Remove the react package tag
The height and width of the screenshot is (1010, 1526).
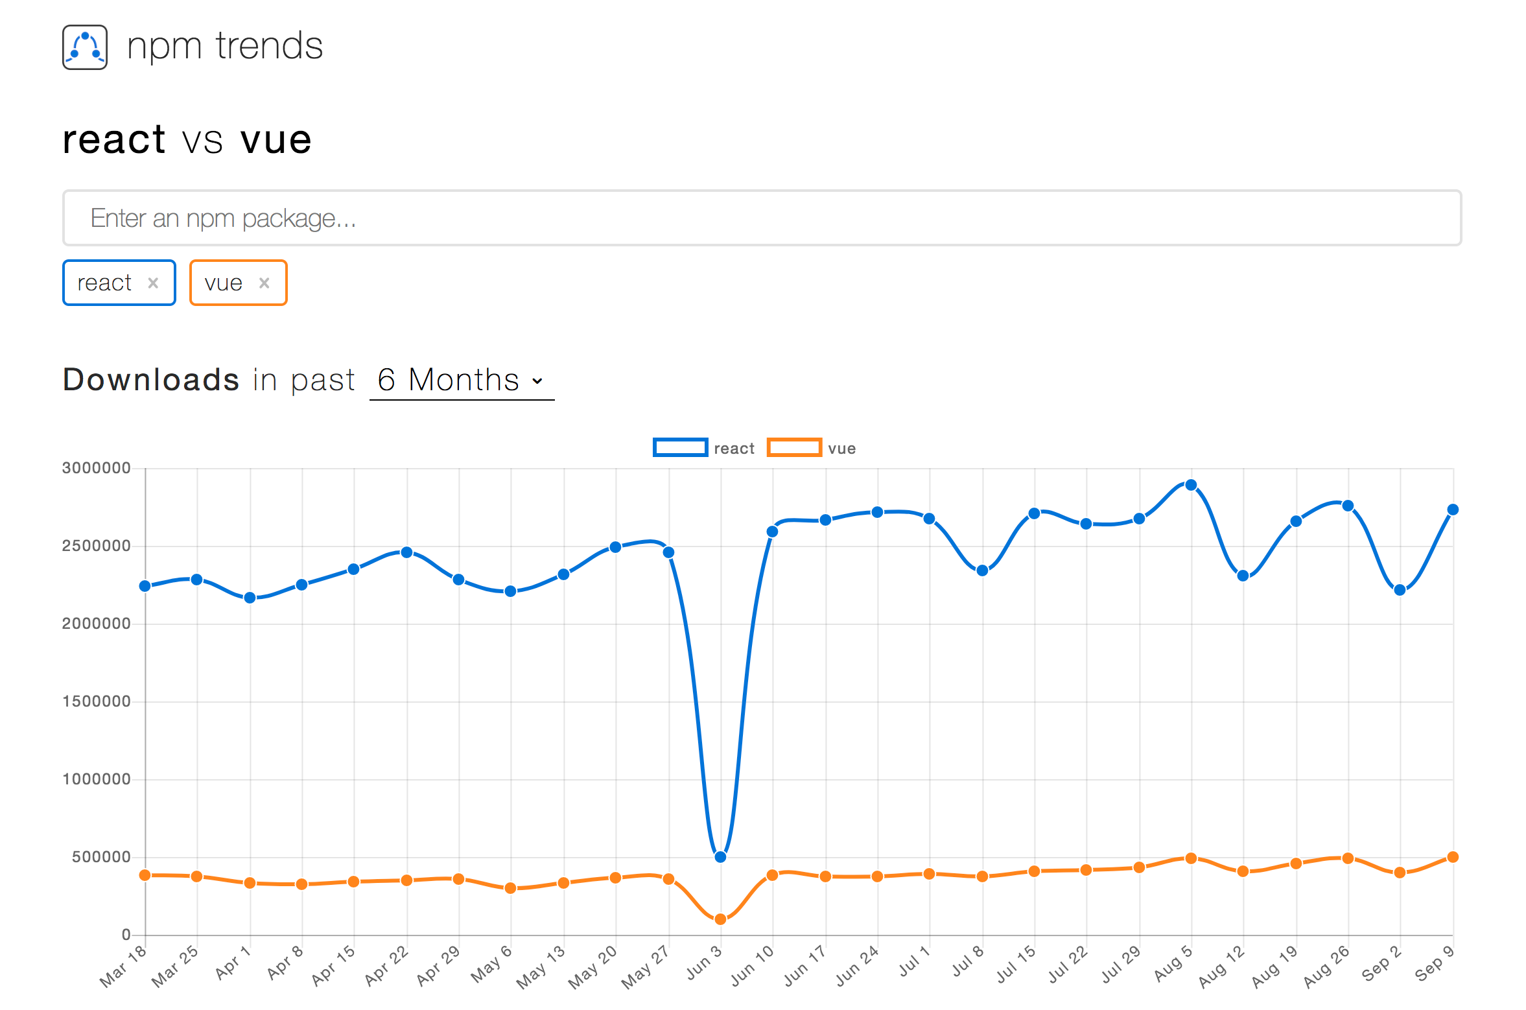point(154,283)
